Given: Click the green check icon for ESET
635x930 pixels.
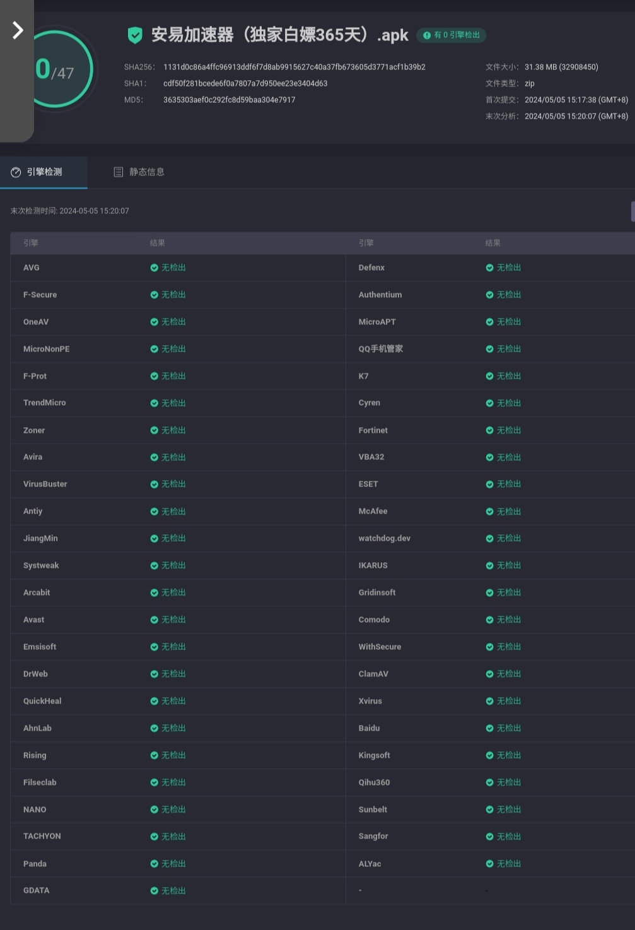Looking at the screenshot, I should 489,485.
